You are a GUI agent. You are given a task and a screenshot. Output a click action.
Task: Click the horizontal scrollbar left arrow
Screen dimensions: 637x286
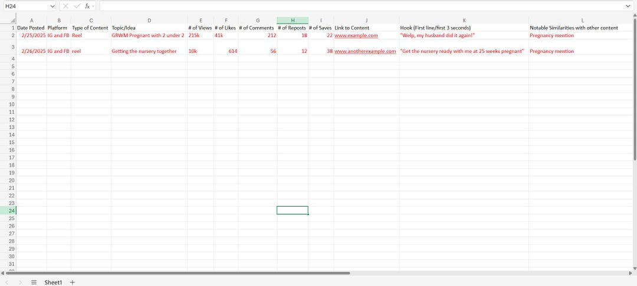tap(2, 273)
